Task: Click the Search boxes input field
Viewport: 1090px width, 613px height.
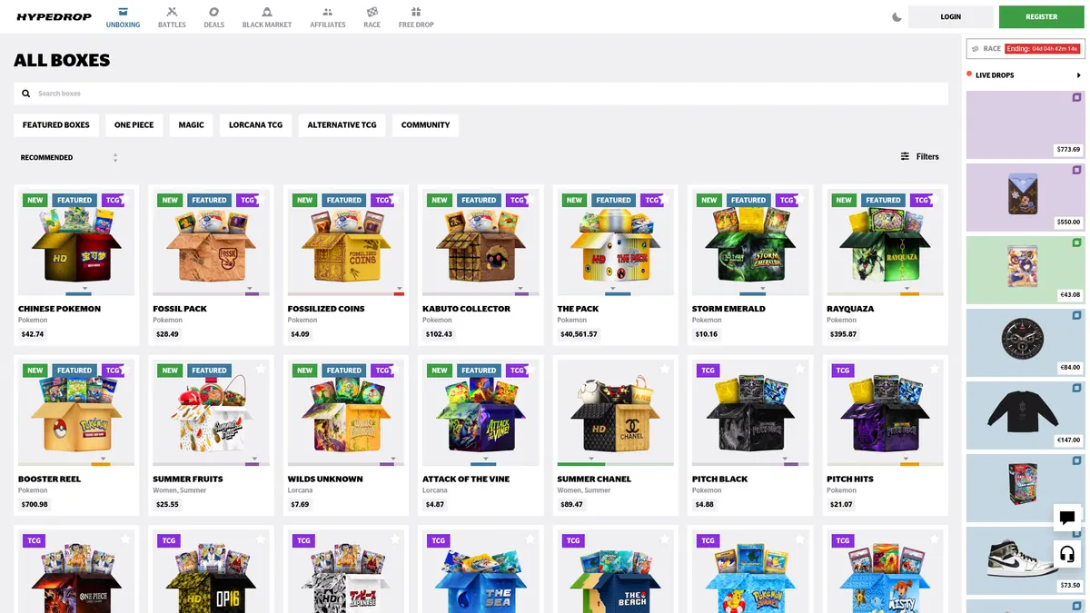Action: (481, 94)
